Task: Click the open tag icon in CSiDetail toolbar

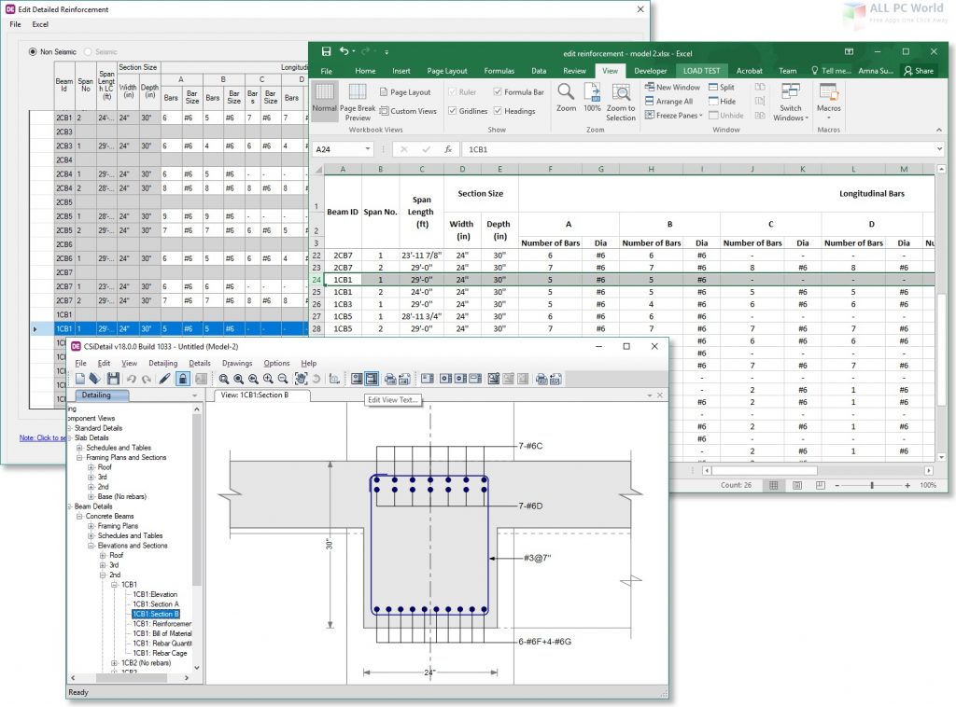Action: (94, 379)
